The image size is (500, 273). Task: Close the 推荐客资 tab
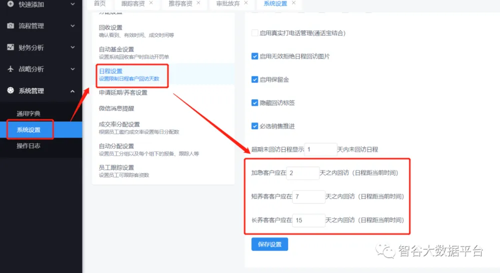(x=198, y=3)
